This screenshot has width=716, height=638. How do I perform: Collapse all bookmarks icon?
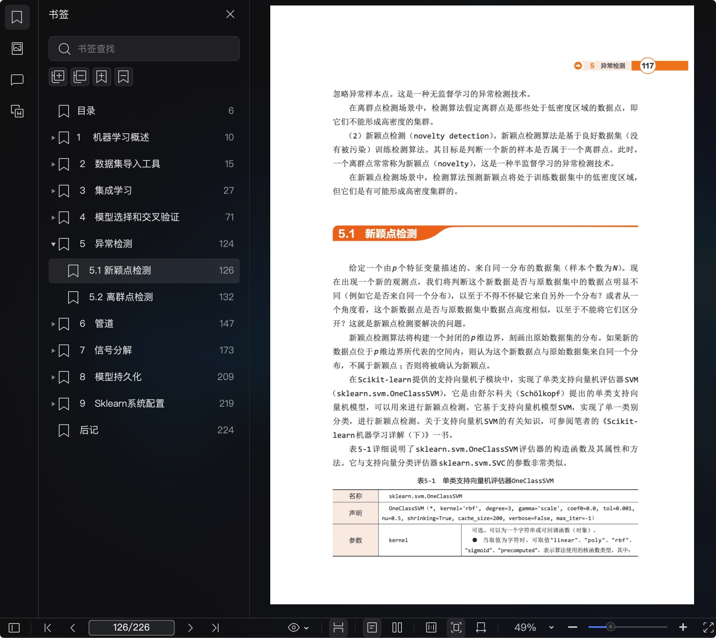(80, 76)
